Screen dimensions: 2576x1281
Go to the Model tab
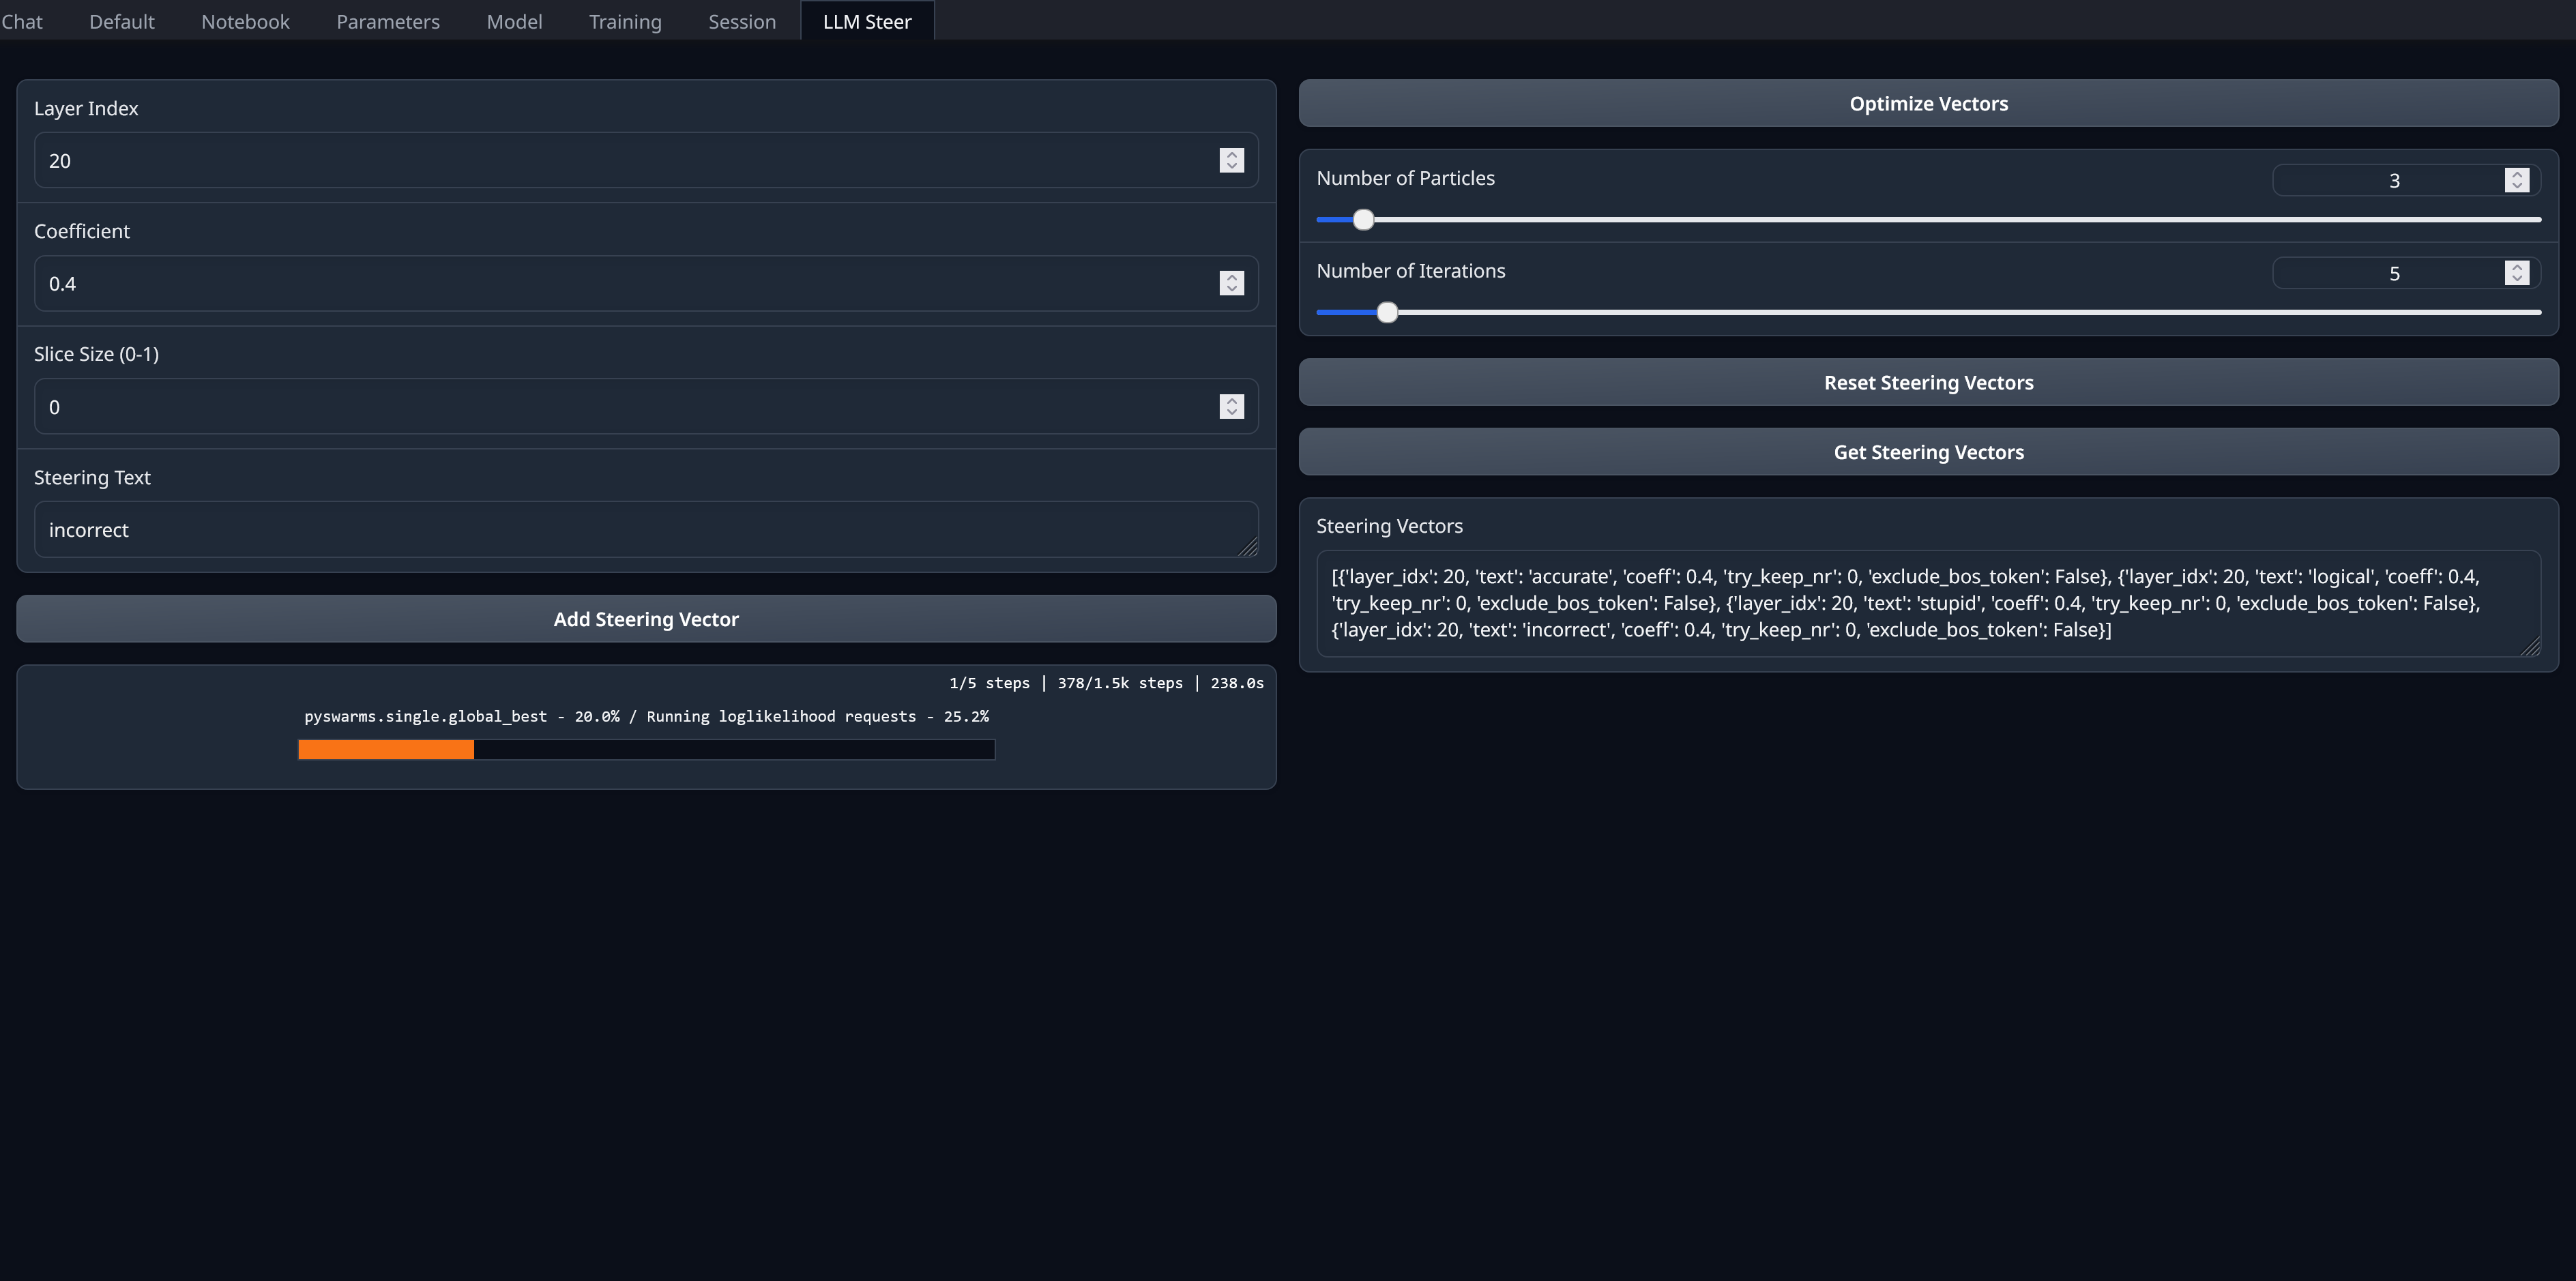pyautogui.click(x=514, y=21)
